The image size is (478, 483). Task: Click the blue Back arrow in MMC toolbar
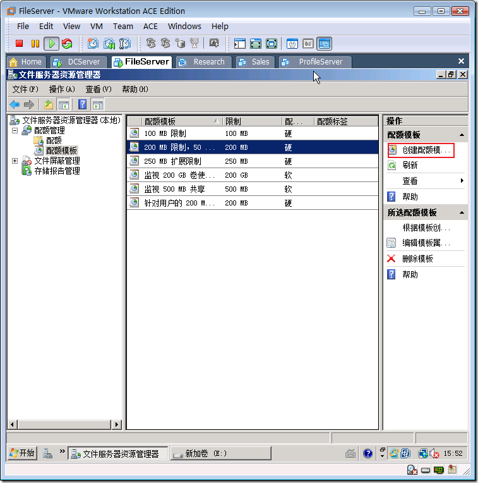click(15, 105)
